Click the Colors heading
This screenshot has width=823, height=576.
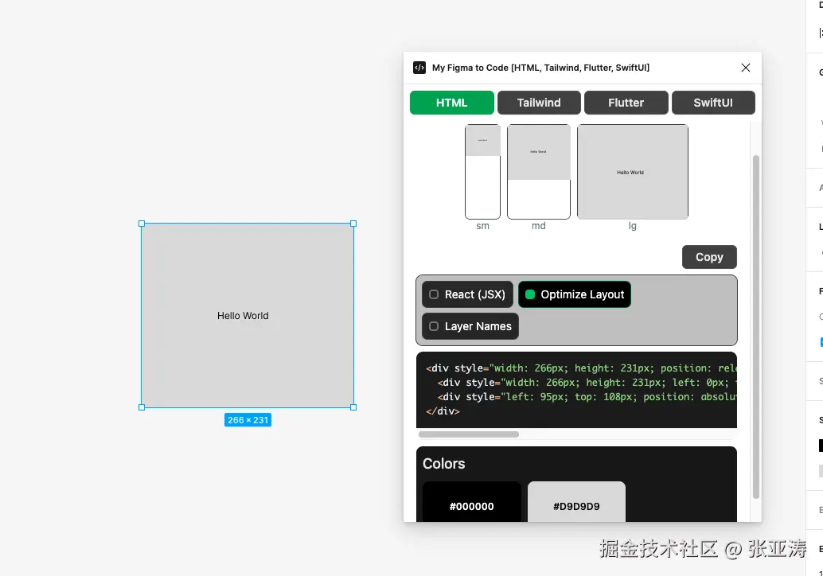(x=443, y=464)
